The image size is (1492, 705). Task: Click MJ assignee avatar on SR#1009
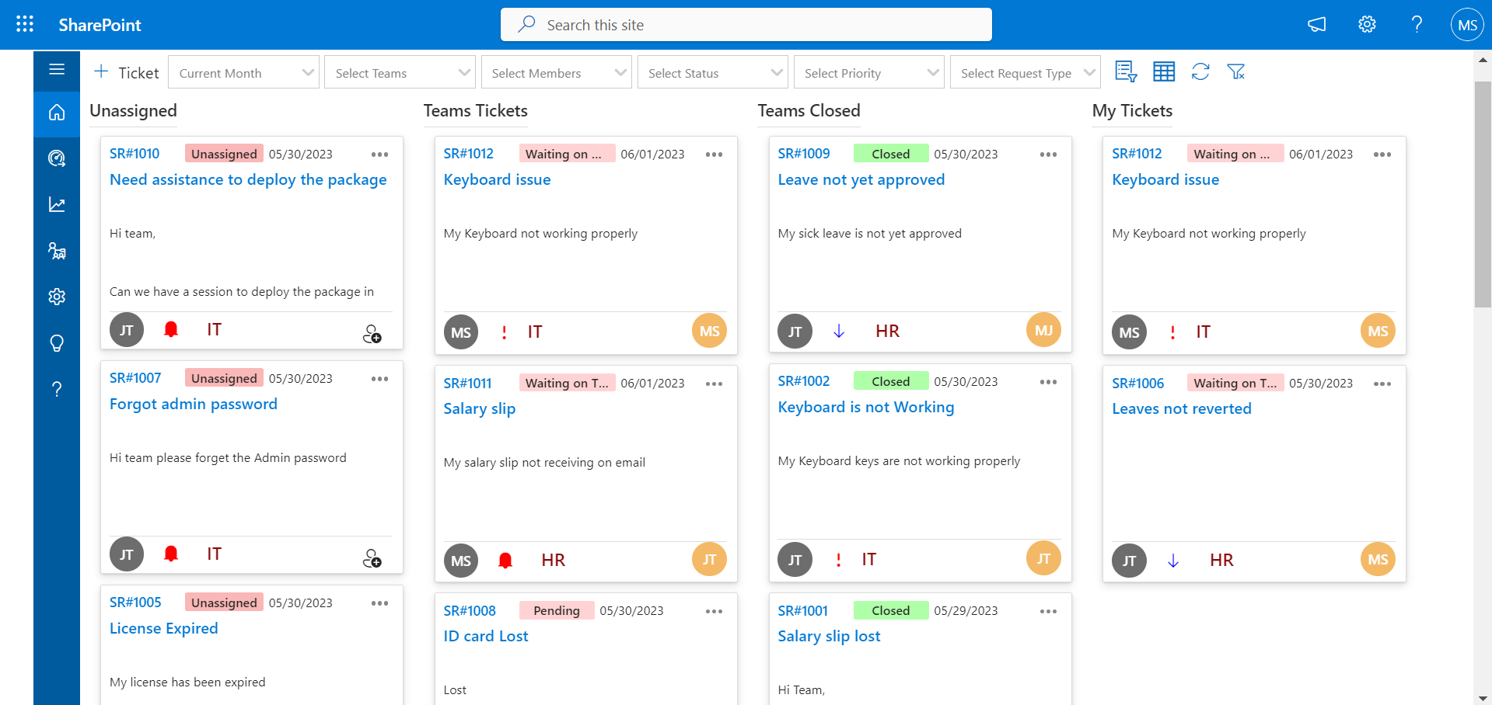click(1043, 331)
